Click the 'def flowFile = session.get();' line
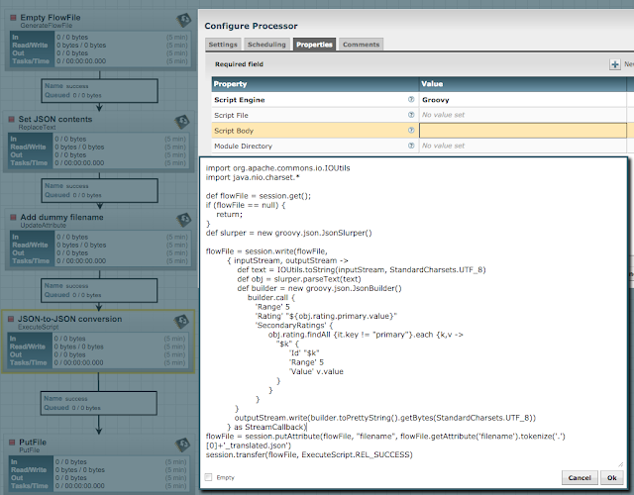The height and width of the screenshot is (495, 634). [x=259, y=196]
